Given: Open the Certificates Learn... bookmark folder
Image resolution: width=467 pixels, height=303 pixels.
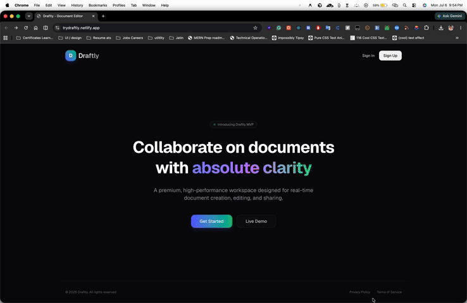Looking at the screenshot, I should [x=34, y=38].
